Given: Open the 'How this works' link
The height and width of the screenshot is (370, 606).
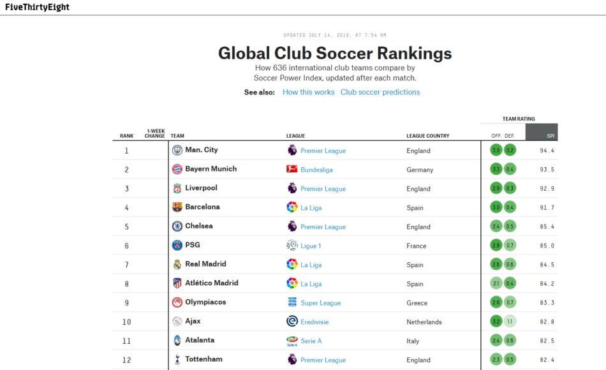Looking at the screenshot, I should (x=308, y=93).
